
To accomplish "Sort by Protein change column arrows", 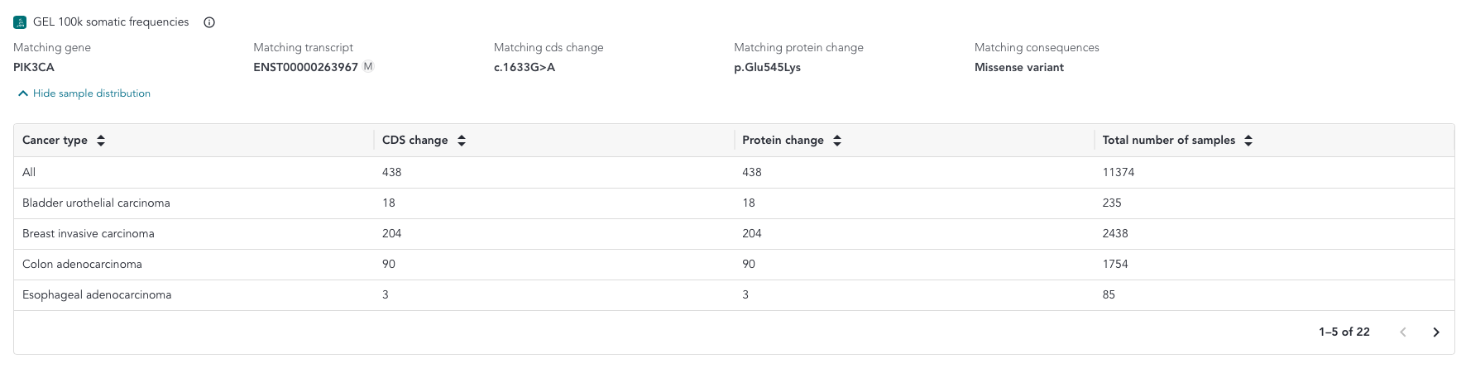I will (837, 141).
